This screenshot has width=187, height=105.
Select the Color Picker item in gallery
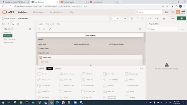[x=87, y=74]
